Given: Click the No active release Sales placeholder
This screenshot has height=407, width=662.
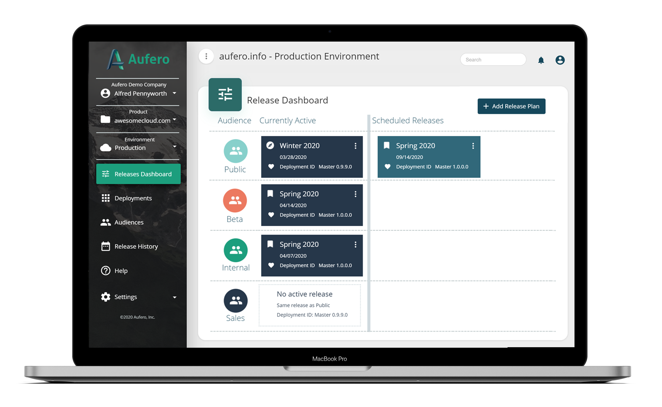Looking at the screenshot, I should pos(310,306).
